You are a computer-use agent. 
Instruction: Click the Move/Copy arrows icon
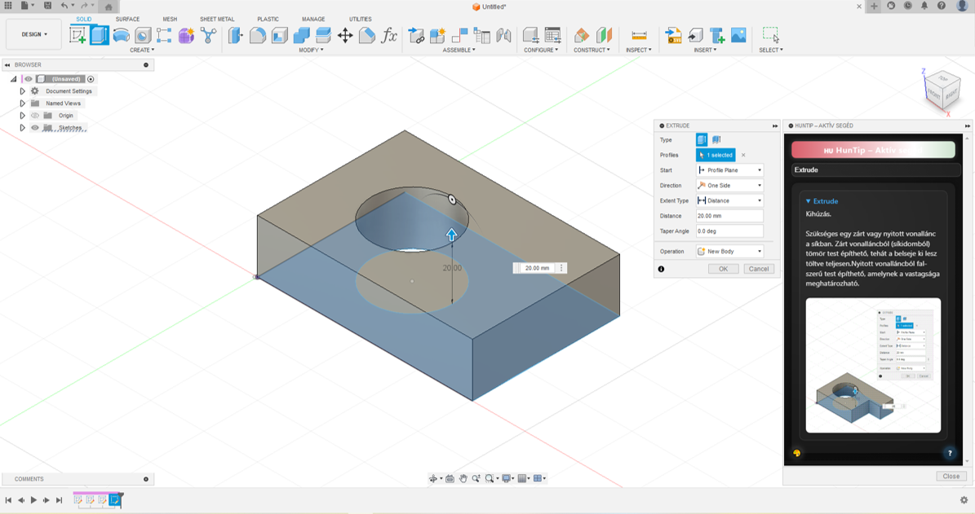[x=345, y=35]
